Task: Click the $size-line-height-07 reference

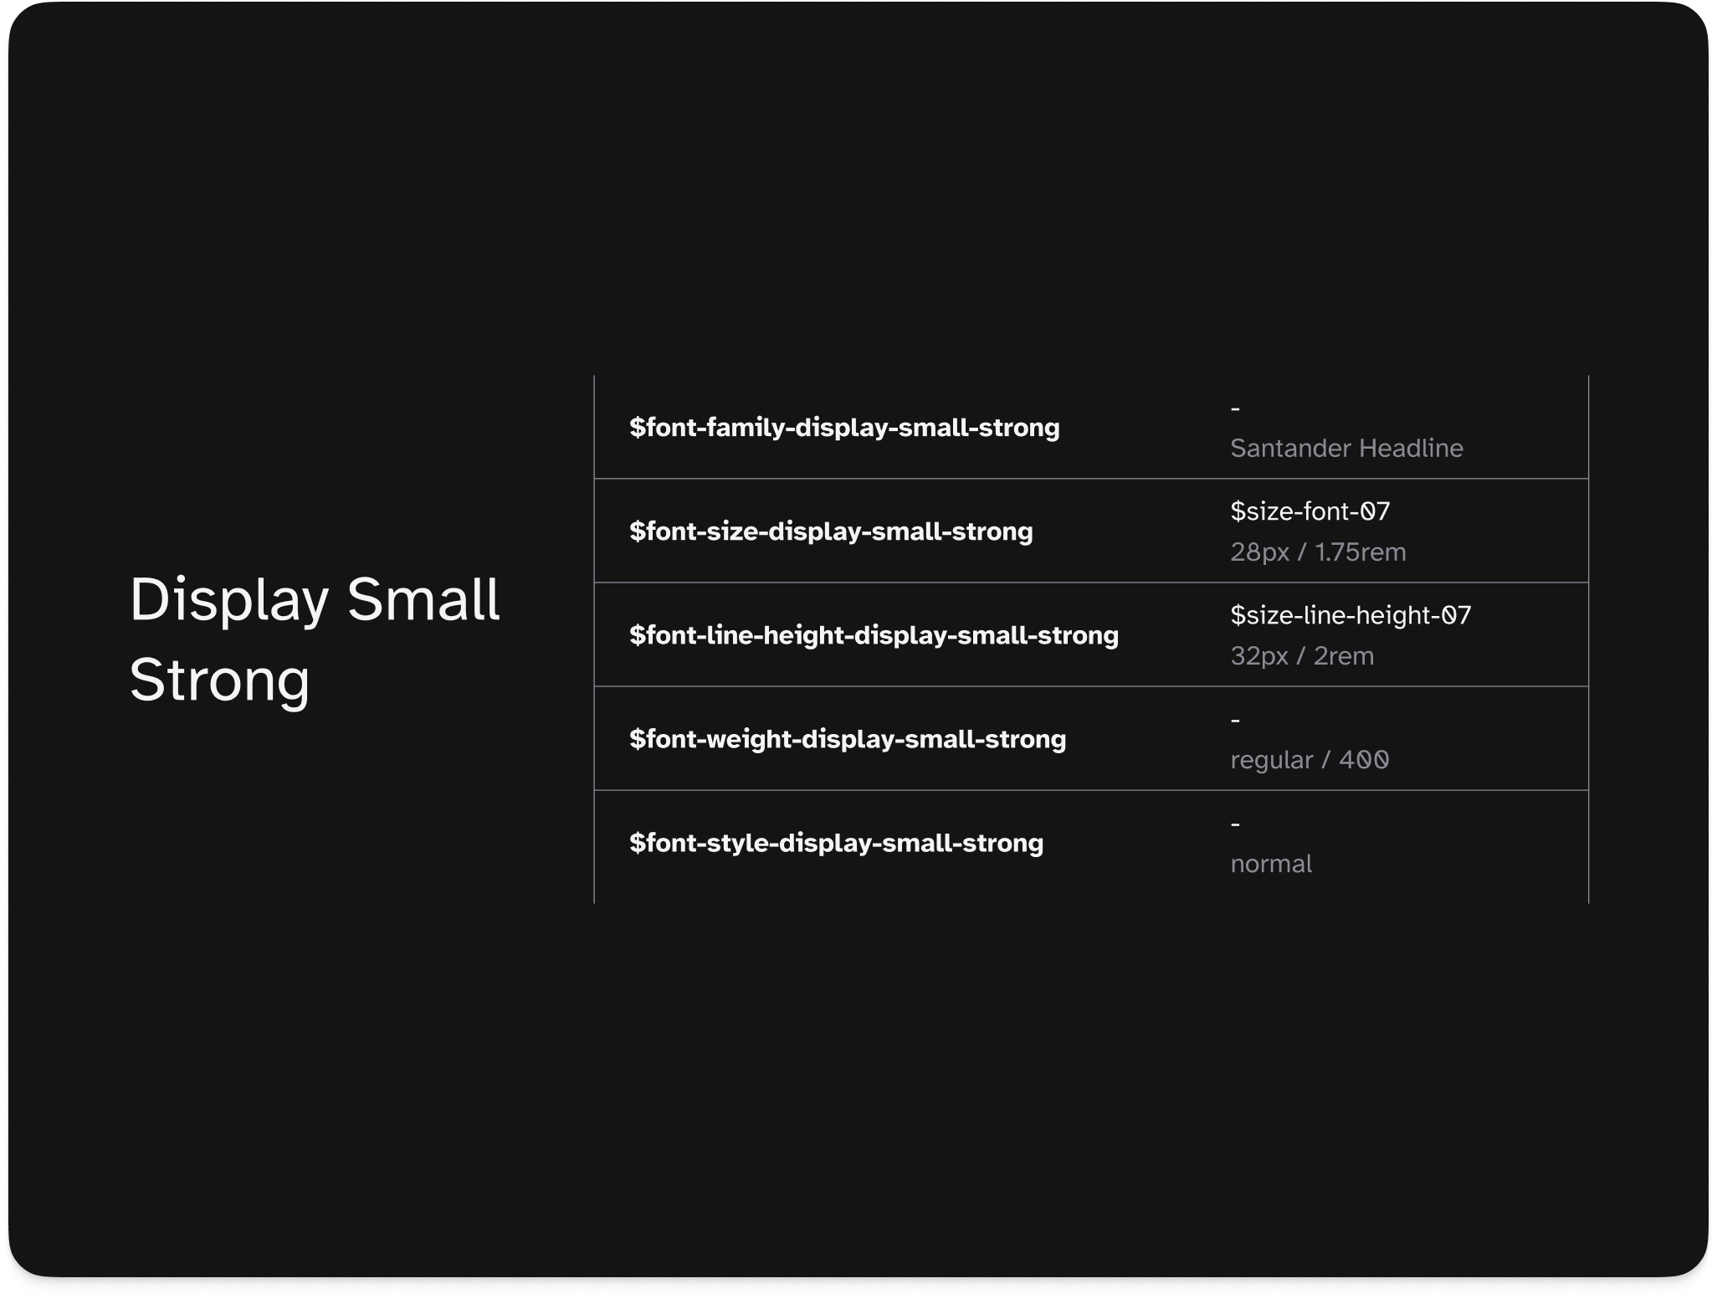Action: click(x=1350, y=615)
